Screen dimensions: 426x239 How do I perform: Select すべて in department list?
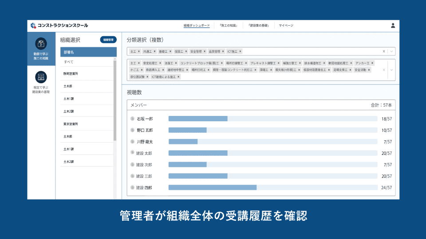click(x=87, y=62)
